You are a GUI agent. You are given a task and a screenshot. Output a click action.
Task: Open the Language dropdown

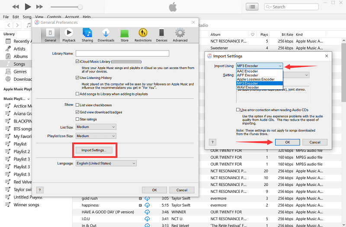(106, 163)
